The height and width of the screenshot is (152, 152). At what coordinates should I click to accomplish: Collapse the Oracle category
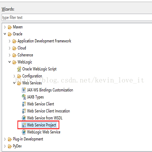(5, 34)
